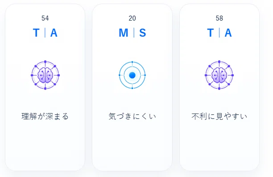Viewport: 273px width, 177px height.
Task: Select the letter S in the M|S heading
Action: [143, 33]
